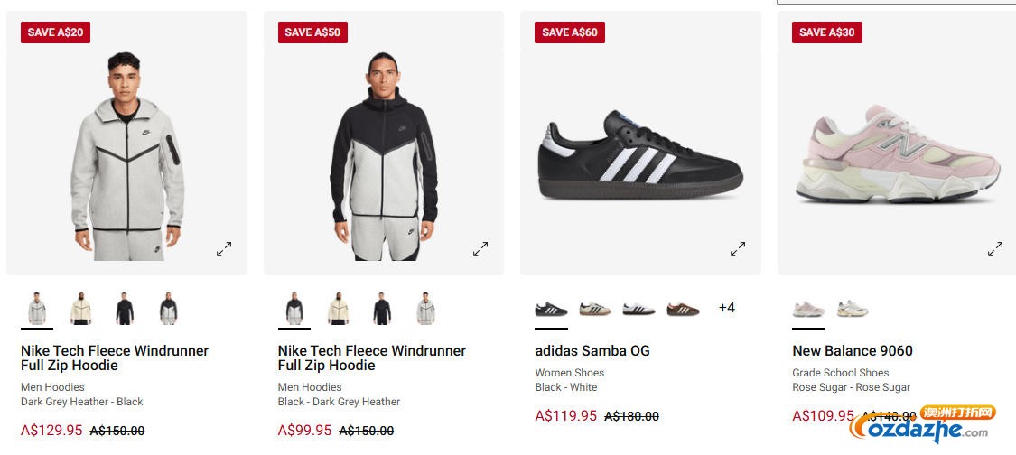Choose all-black swatch of first Nike hoodie
This screenshot has height=455, width=1016.
pos(125,309)
